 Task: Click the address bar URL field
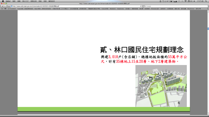(x=76, y=6)
